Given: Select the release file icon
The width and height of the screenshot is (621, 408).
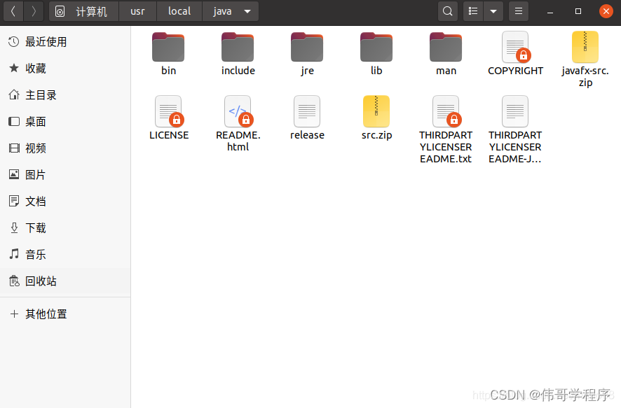Looking at the screenshot, I should pyautogui.click(x=307, y=111).
